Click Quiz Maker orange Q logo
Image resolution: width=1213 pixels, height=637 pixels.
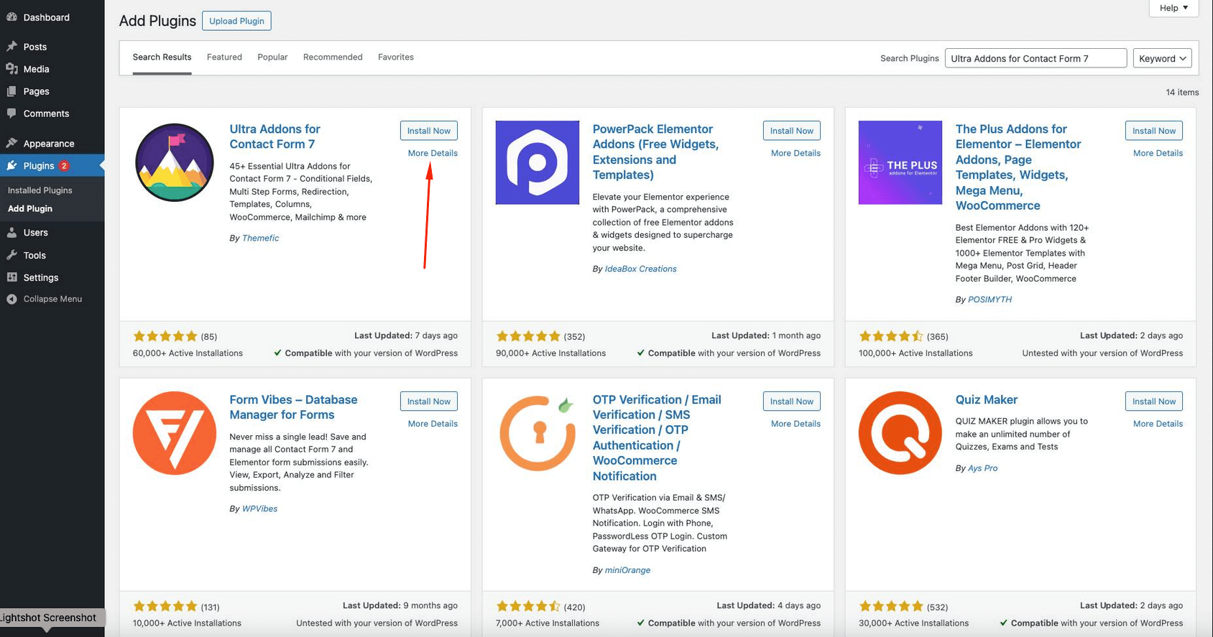click(900, 433)
